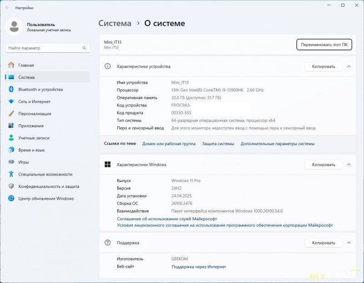The width and height of the screenshot is (364, 283).
Task: Open Сеть и Интернет settings
Action: tap(47, 101)
